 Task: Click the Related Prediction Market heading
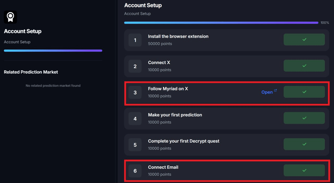pyautogui.click(x=31, y=72)
